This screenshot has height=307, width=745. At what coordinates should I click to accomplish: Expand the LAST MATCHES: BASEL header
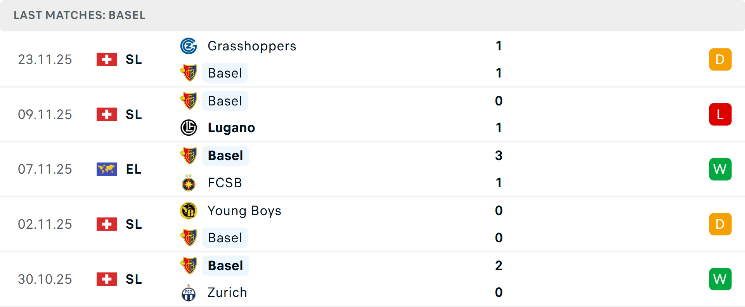pyautogui.click(x=80, y=16)
